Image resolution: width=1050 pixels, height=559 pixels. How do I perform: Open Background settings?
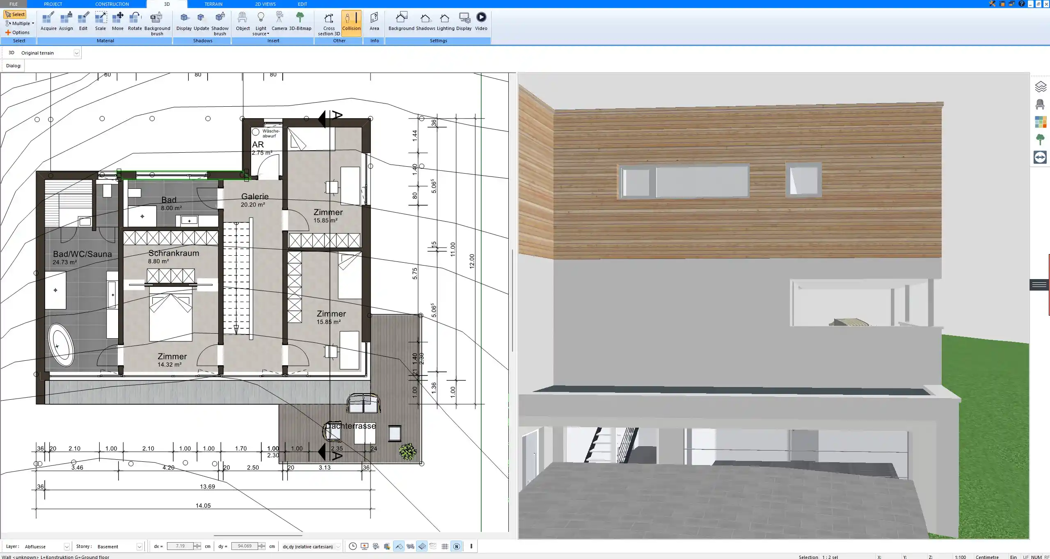401,21
